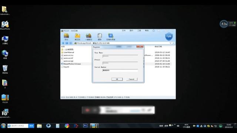Image resolution: width=237 pixels, height=133 pixels.
Task: Go up one level with the blue arrow
Action: 63,43
